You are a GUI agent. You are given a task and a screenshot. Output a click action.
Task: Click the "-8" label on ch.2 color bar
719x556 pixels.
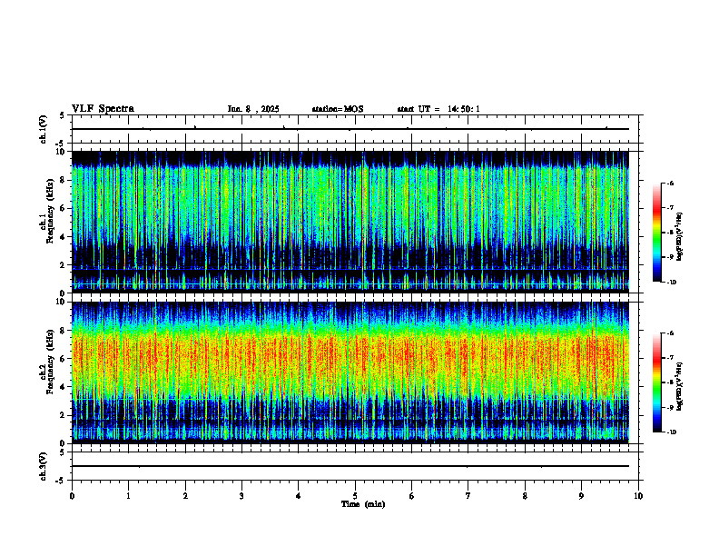pos(670,382)
